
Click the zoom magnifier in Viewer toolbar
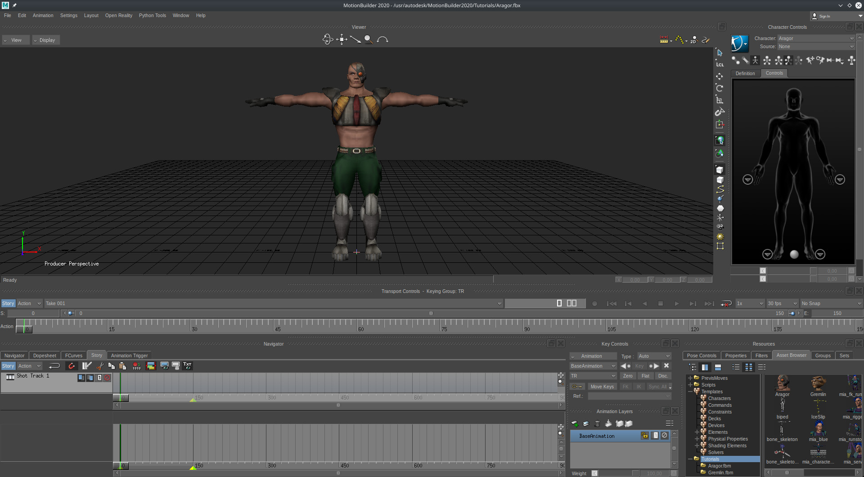pyautogui.click(x=369, y=40)
